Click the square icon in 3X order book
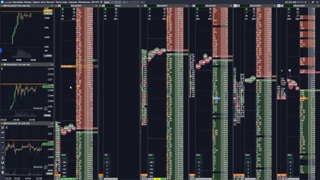The height and width of the screenshot is (180, 320). pos(74,12)
